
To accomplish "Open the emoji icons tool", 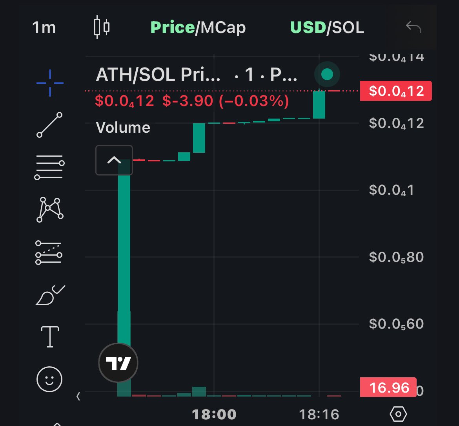I will pyautogui.click(x=49, y=379).
